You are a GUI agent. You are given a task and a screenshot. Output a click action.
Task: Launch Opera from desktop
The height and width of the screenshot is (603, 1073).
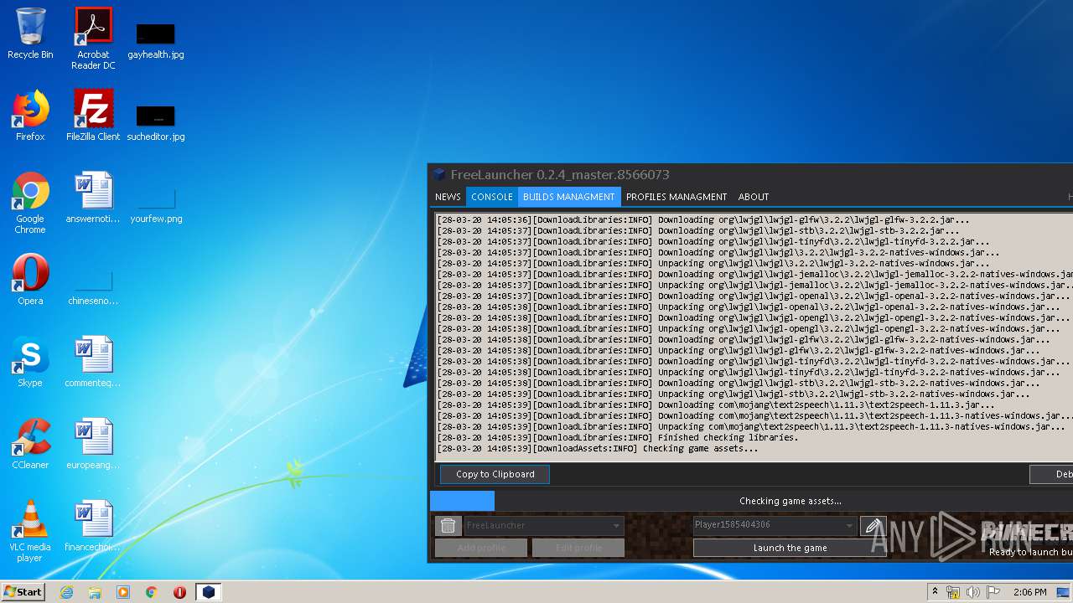pos(30,280)
